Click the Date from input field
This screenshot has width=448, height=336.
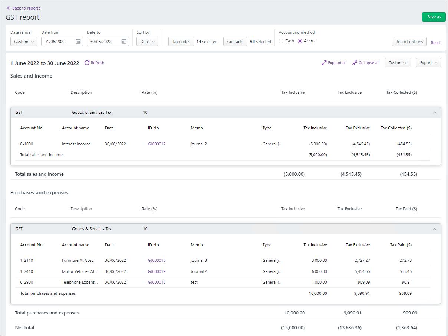pyautogui.click(x=57, y=42)
